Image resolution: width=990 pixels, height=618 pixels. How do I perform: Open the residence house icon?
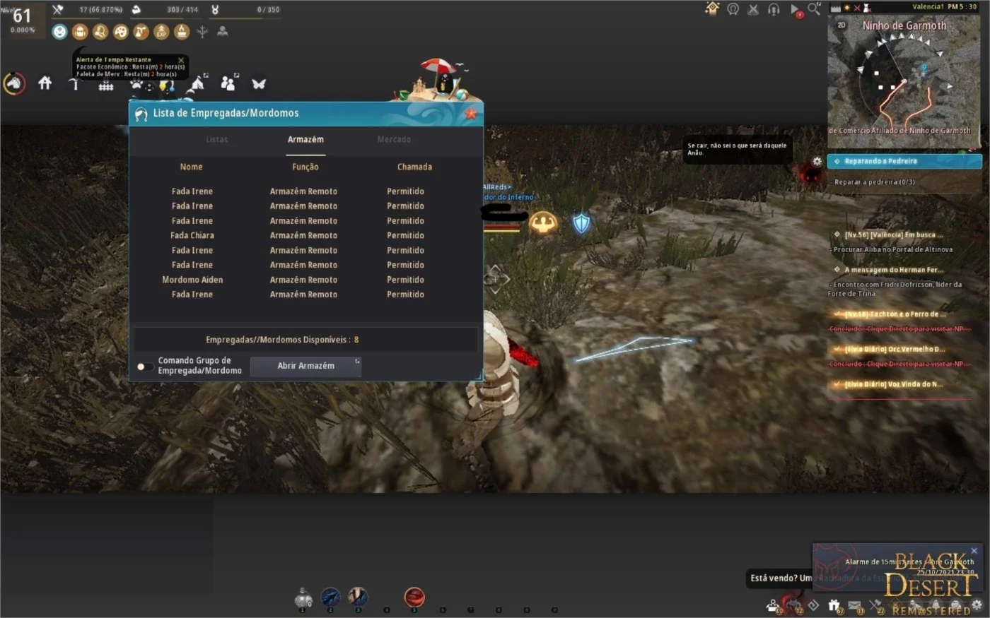(x=45, y=83)
